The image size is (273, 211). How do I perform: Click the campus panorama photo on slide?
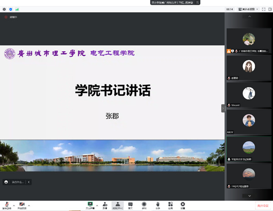pyautogui.click(x=112, y=156)
